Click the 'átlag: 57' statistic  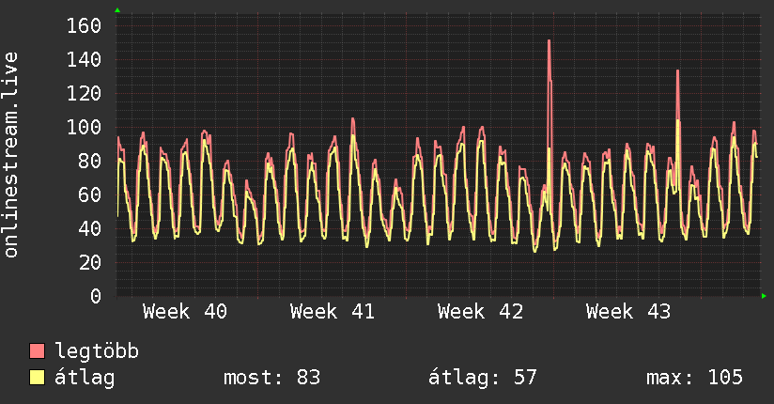483,378
